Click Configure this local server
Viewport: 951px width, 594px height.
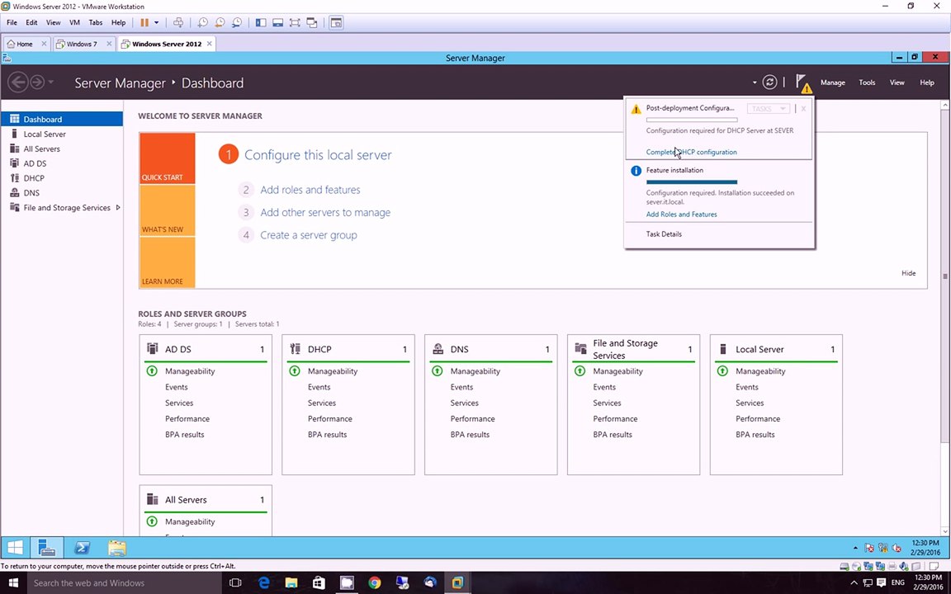click(x=318, y=155)
